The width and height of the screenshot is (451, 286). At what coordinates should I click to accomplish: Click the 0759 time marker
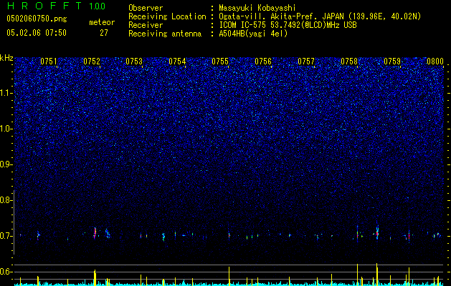point(392,61)
